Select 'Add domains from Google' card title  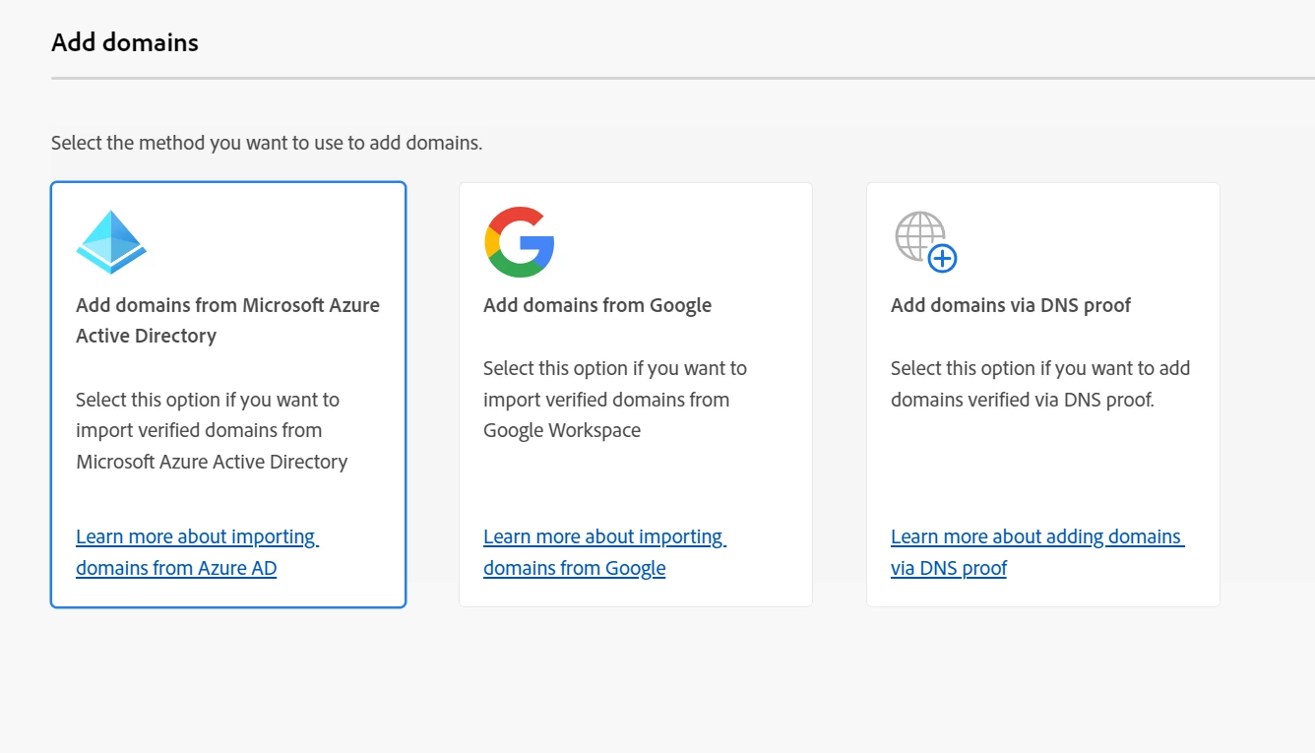[x=597, y=305]
